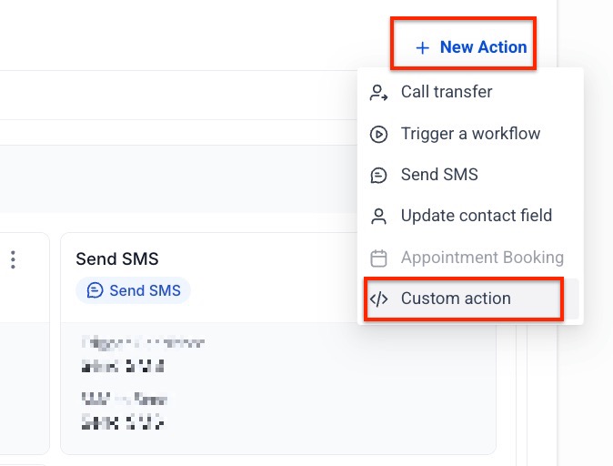The height and width of the screenshot is (466, 613).
Task: Click the Update contact field person icon
Action: coord(379,216)
